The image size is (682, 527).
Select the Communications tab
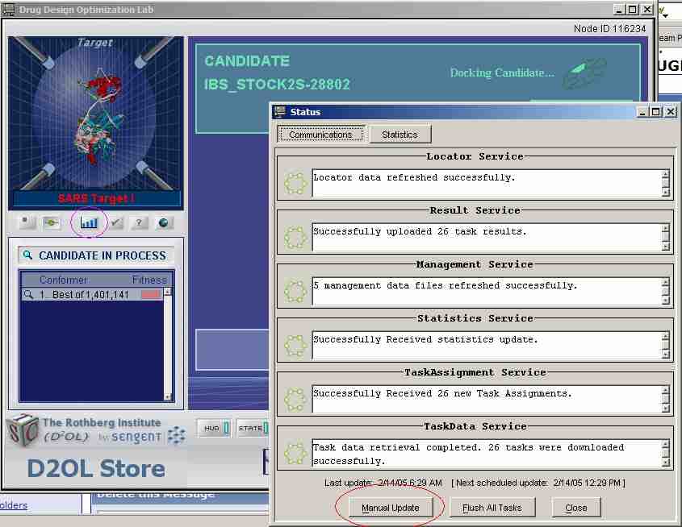click(x=320, y=135)
